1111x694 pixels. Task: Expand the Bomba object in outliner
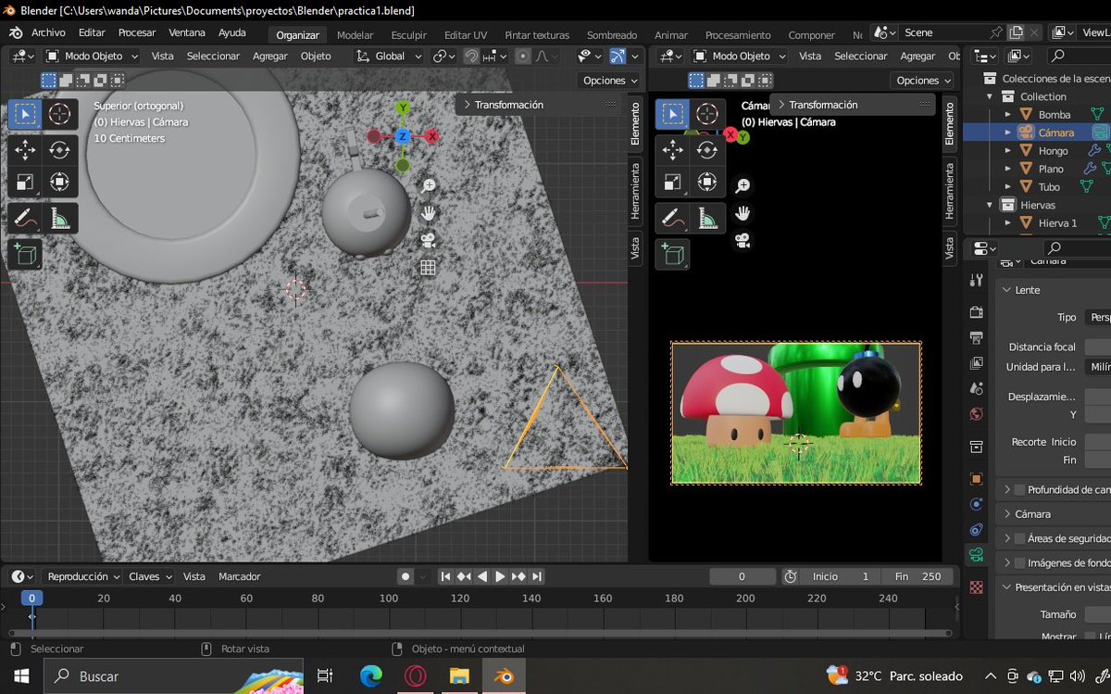point(1008,115)
